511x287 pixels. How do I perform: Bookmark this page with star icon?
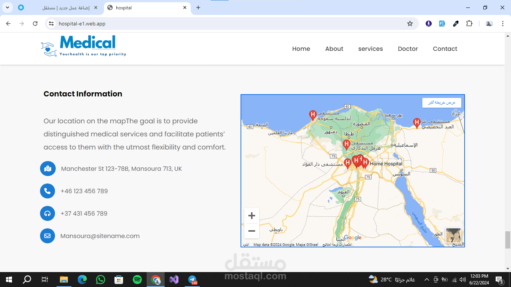point(410,24)
